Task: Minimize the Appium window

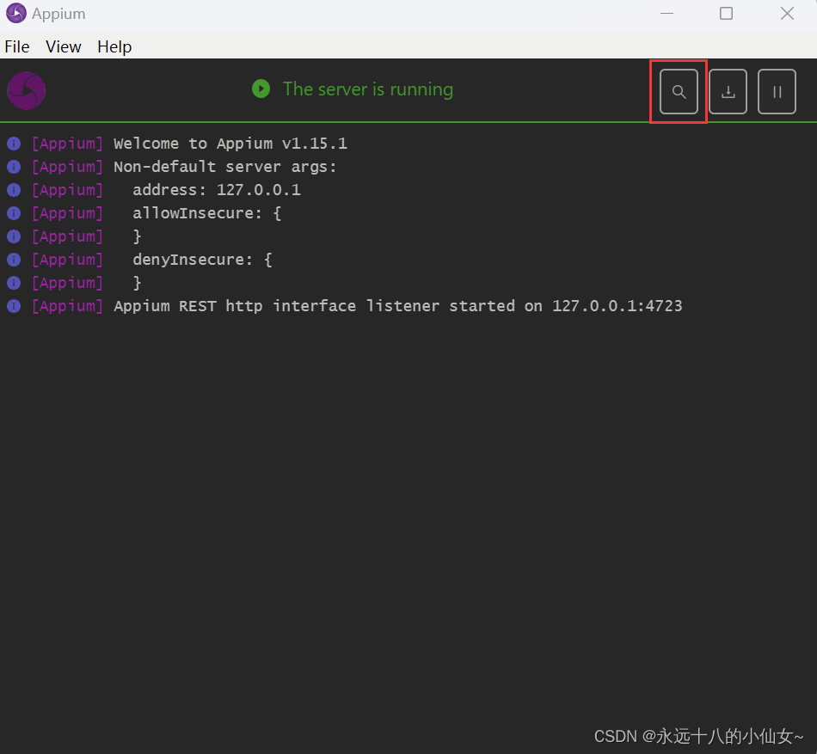Action: (x=667, y=14)
